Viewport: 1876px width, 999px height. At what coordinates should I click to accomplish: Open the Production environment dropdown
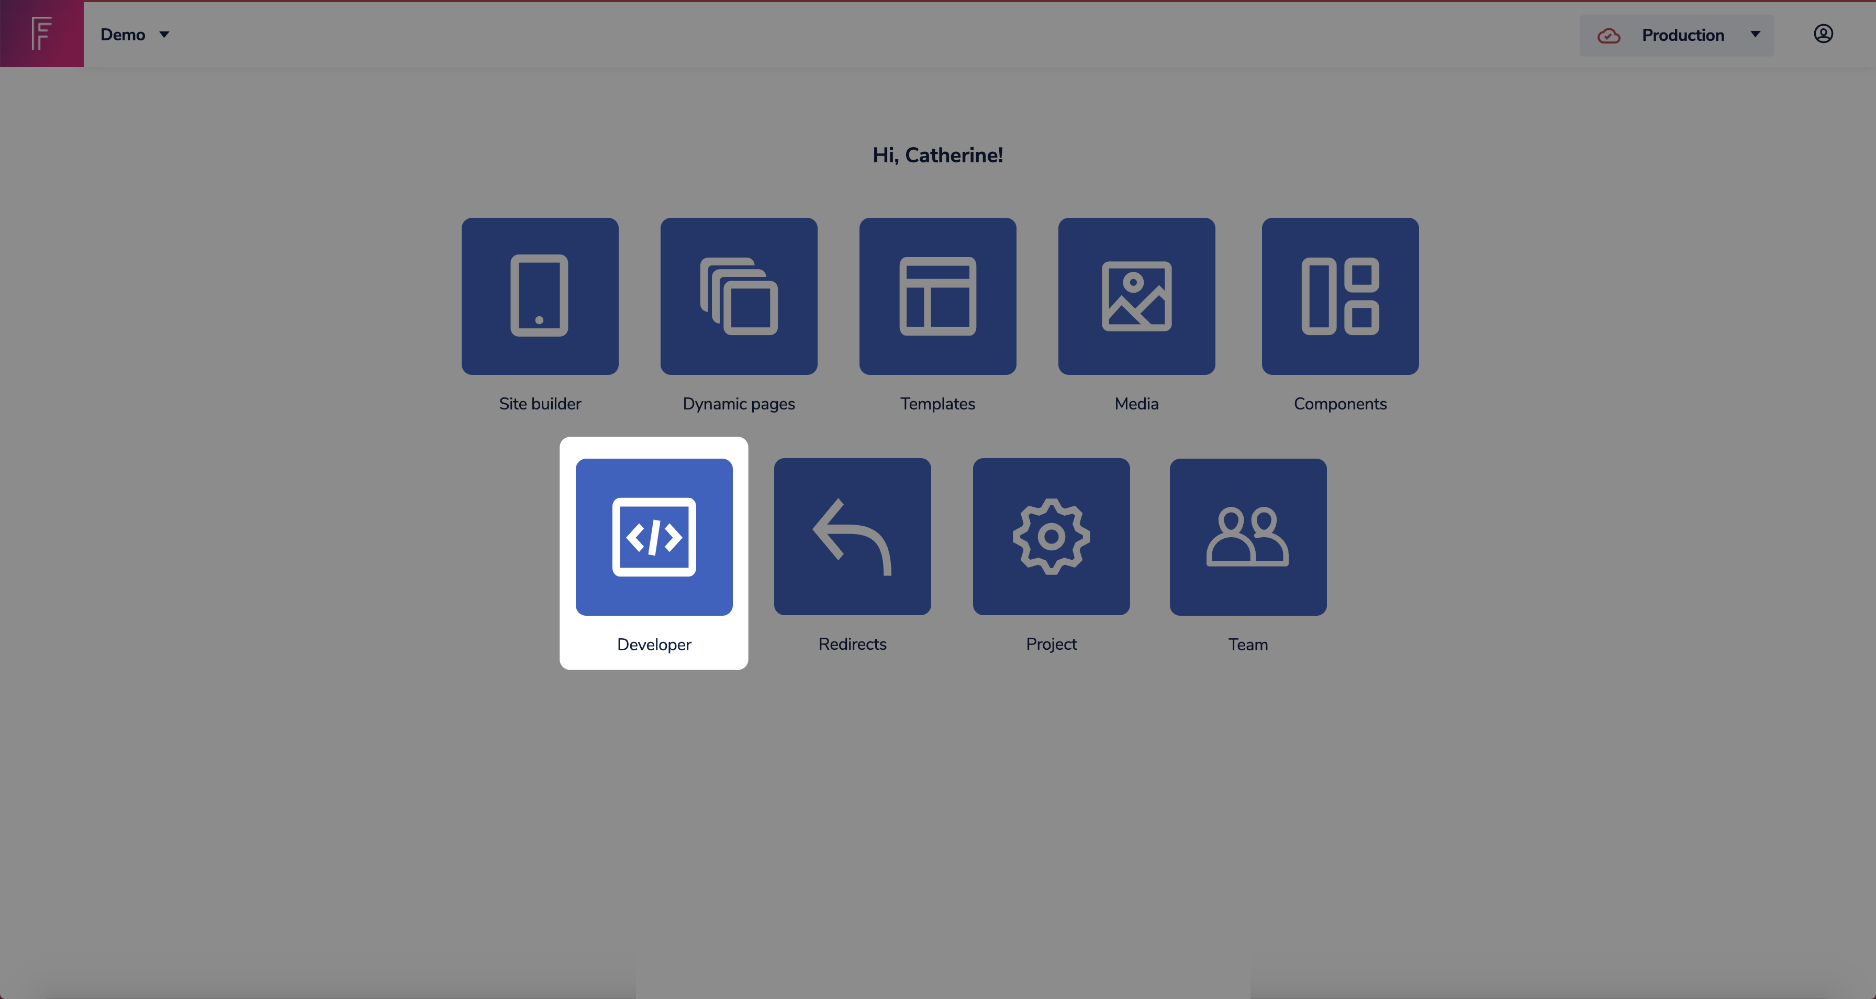[1682, 35]
